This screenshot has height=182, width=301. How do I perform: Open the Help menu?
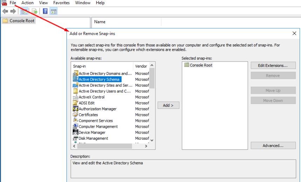[x=100, y=3]
